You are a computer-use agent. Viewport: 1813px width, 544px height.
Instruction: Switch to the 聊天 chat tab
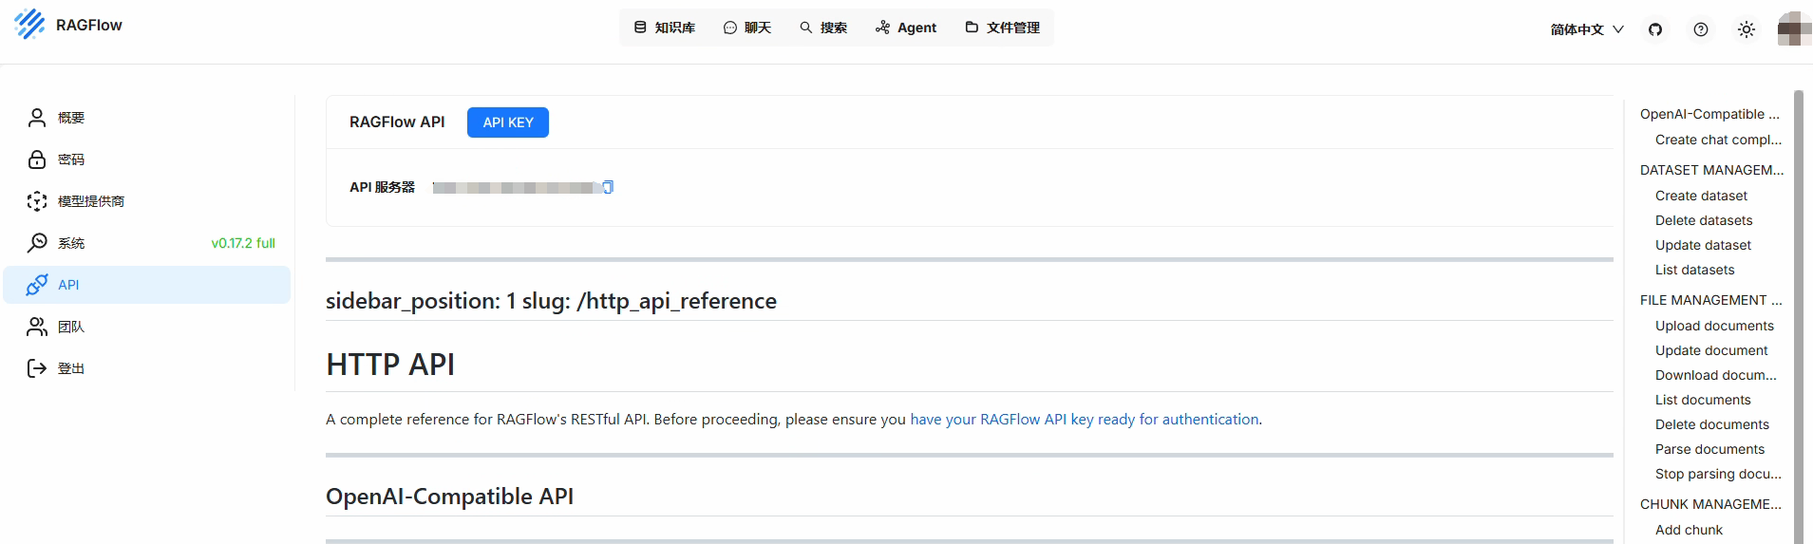(x=747, y=28)
